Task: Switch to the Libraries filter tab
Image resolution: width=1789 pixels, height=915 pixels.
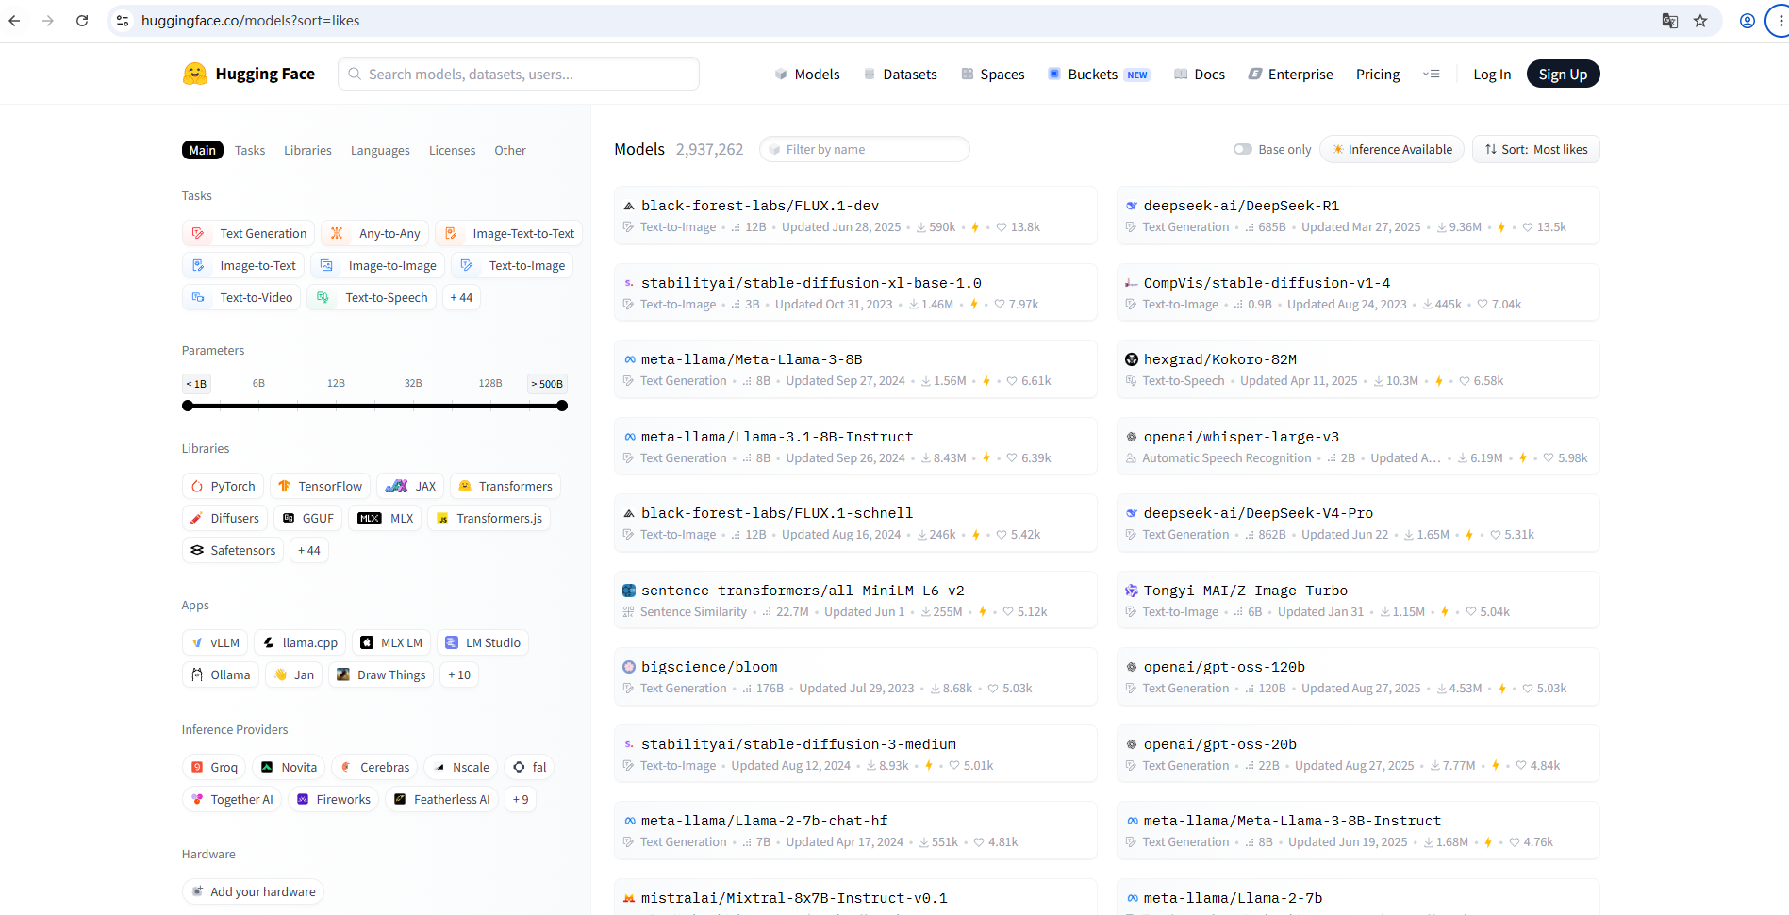Action: point(307,150)
